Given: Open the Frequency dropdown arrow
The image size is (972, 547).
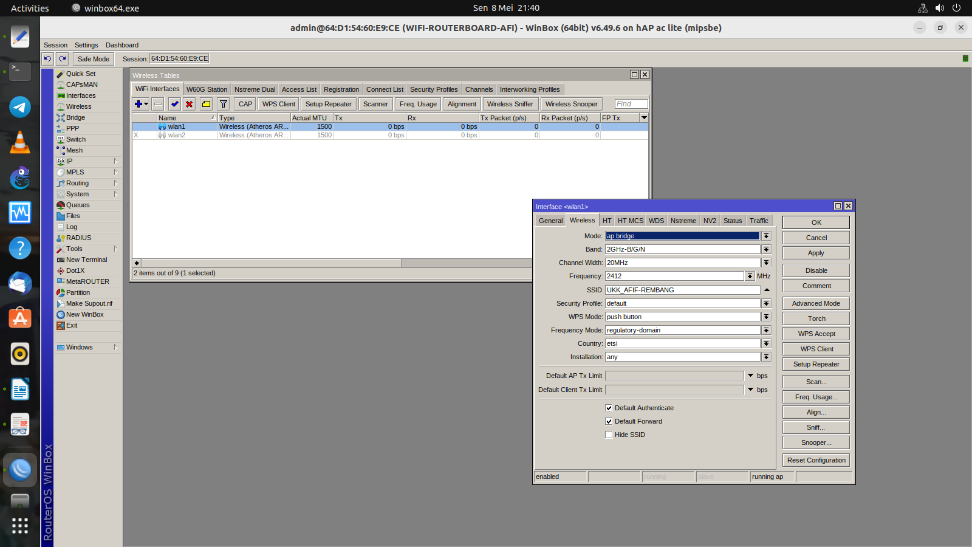Looking at the screenshot, I should (750, 276).
